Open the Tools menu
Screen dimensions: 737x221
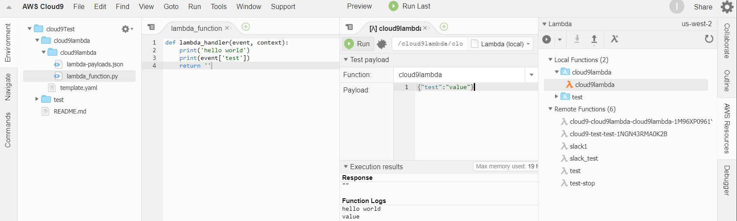pyautogui.click(x=218, y=6)
